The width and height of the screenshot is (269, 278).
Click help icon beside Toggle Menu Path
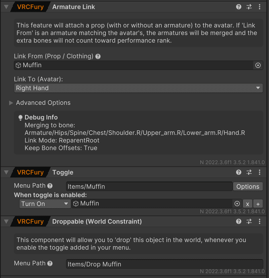click(x=50, y=186)
